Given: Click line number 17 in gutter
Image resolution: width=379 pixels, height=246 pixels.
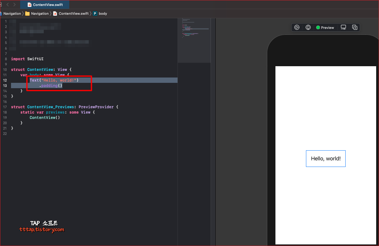Looking at the screenshot, I should pos(5,107).
